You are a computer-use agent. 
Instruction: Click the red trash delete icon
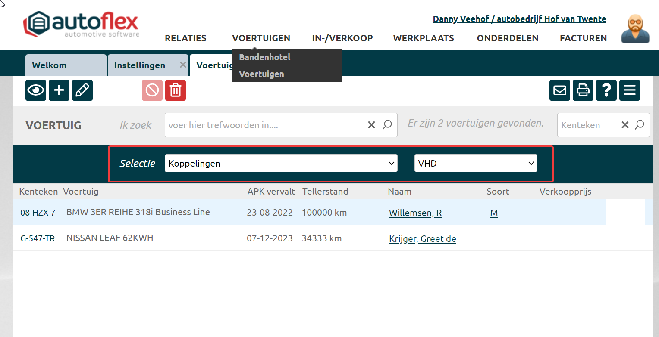(x=176, y=90)
